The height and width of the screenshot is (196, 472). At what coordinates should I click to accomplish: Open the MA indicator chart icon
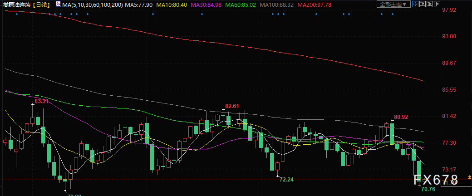[58, 4]
